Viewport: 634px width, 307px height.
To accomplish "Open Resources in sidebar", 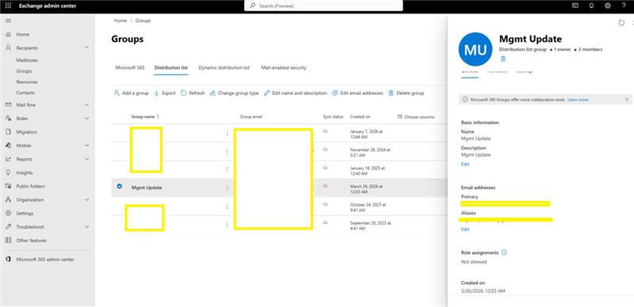I will [27, 82].
